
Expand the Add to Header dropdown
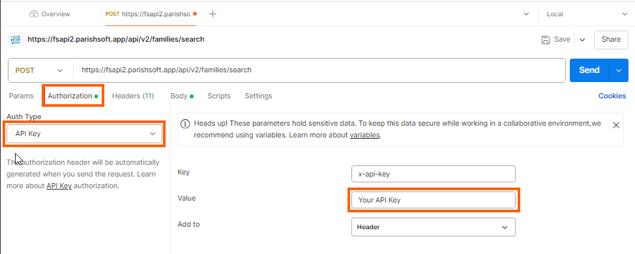434,227
